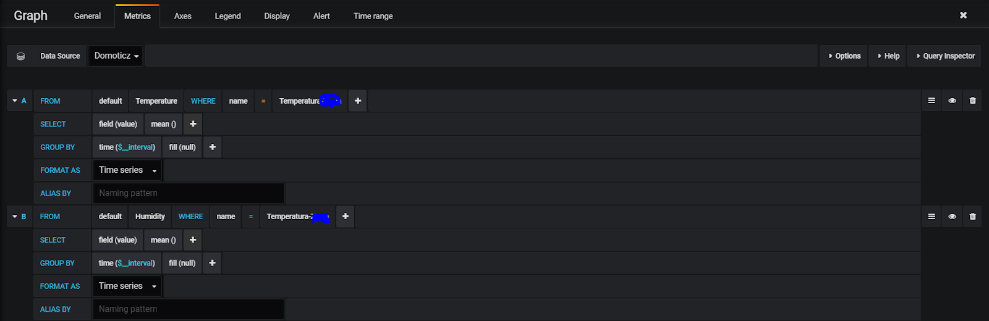Screen dimensions: 989x321
Task: Delete query A with trash icon
Action: pos(973,101)
